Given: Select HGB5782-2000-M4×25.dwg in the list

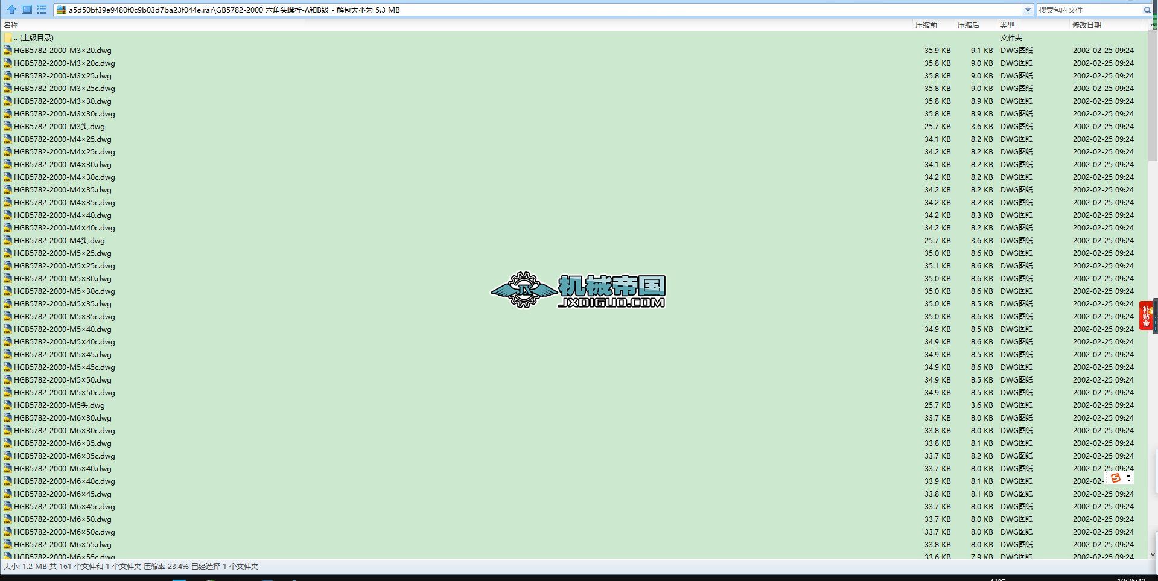Looking at the screenshot, I should click(x=63, y=139).
